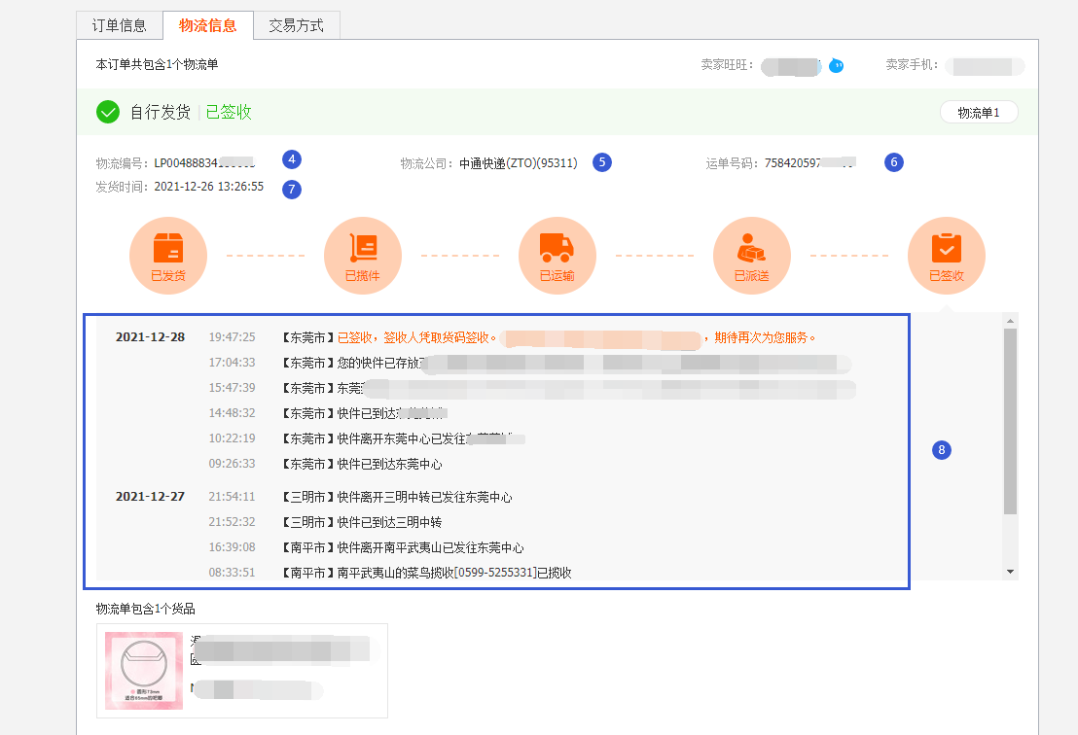1078x735 pixels.
Task: Click the 已揽件 picked-up status icon
Action: coord(363,256)
